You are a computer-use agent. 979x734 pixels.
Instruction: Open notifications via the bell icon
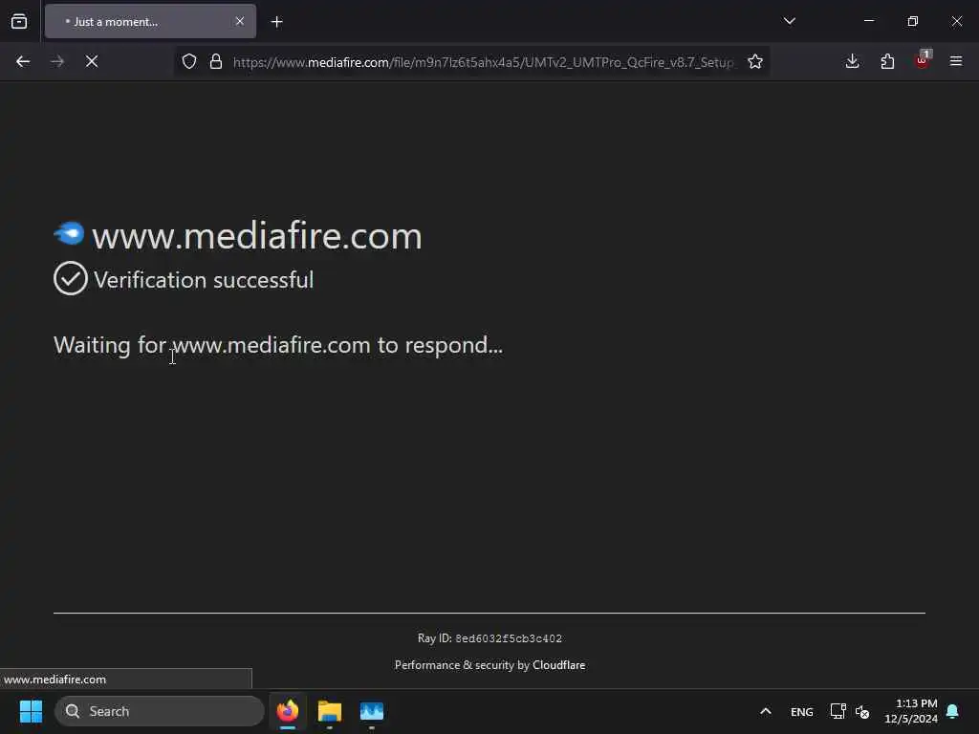[953, 711]
